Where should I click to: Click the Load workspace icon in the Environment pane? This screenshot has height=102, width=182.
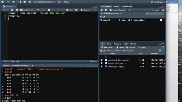(102, 10)
